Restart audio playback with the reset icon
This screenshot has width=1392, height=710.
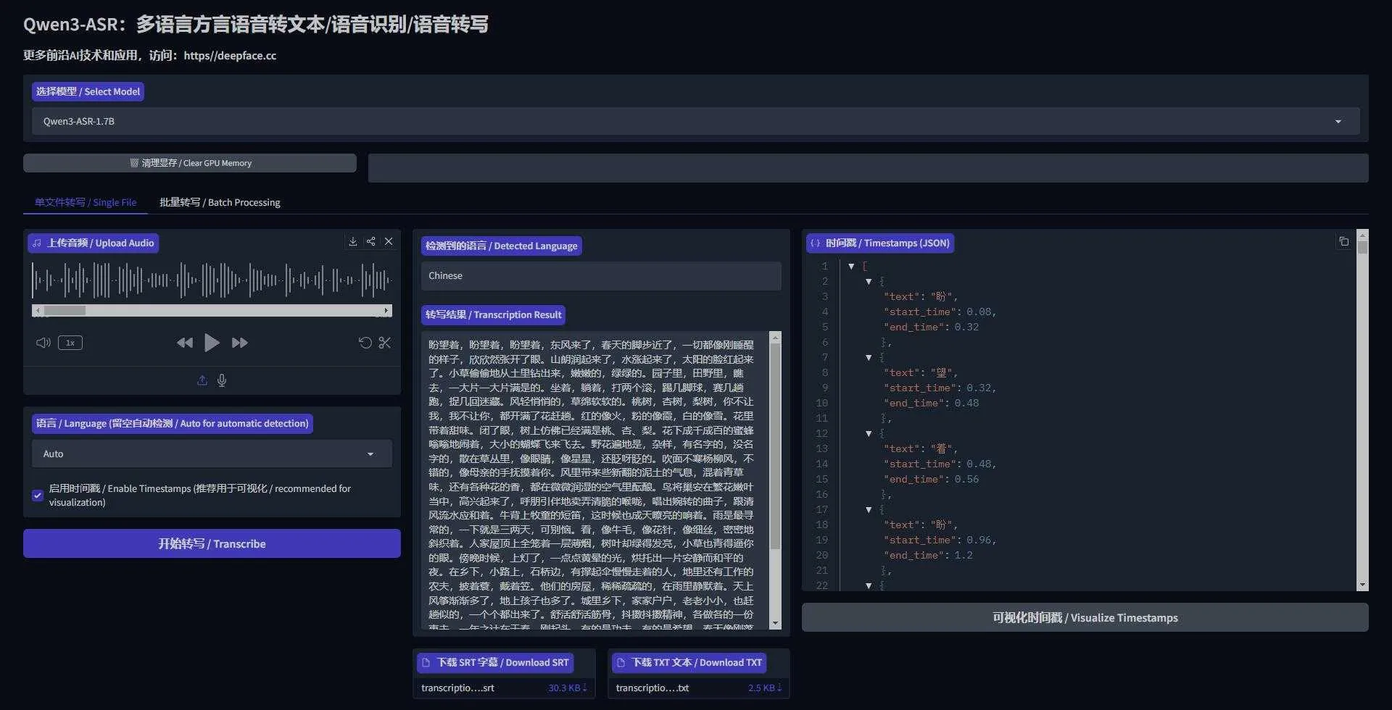pyautogui.click(x=365, y=343)
